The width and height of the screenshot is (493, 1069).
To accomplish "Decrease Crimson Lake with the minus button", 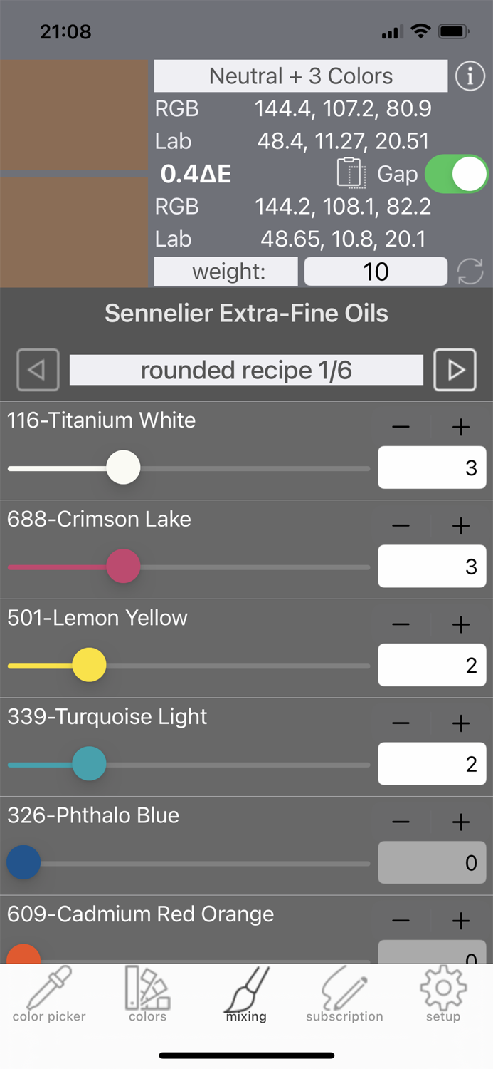I will (x=401, y=525).
